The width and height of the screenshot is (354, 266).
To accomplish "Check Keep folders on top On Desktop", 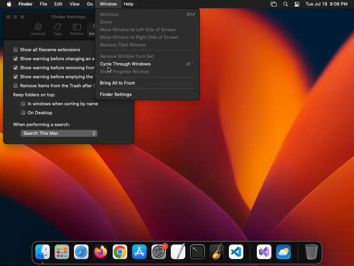I will coord(23,113).
